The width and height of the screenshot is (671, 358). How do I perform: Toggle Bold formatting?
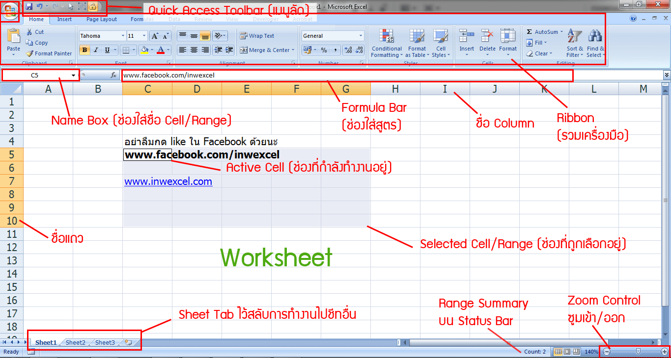point(85,50)
